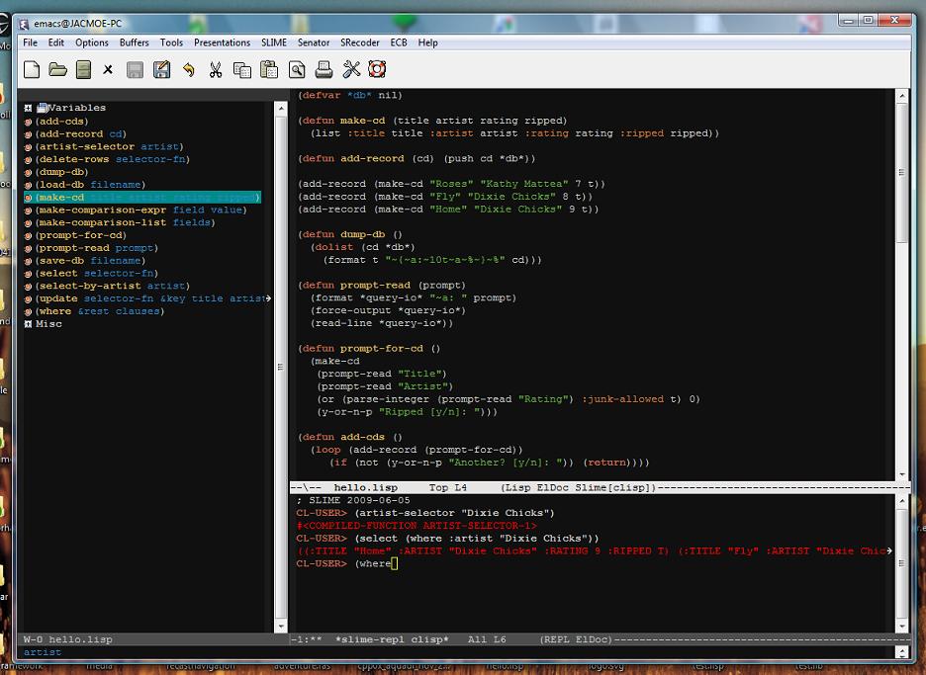Click the Paste clipboard icon
This screenshot has height=675, width=926.
[x=269, y=69]
